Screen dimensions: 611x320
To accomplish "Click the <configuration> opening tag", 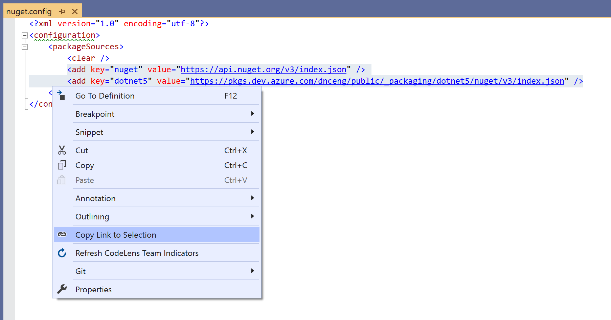I will tap(65, 35).
